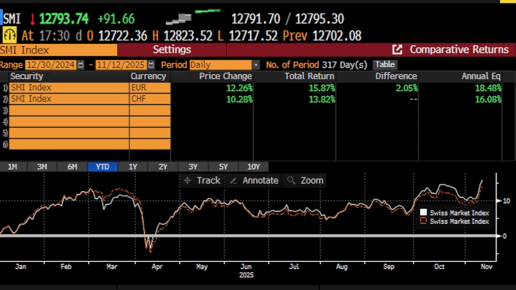Click the intraday sparkline mini chart
This screenshot has width=516, height=290.
(193, 16)
